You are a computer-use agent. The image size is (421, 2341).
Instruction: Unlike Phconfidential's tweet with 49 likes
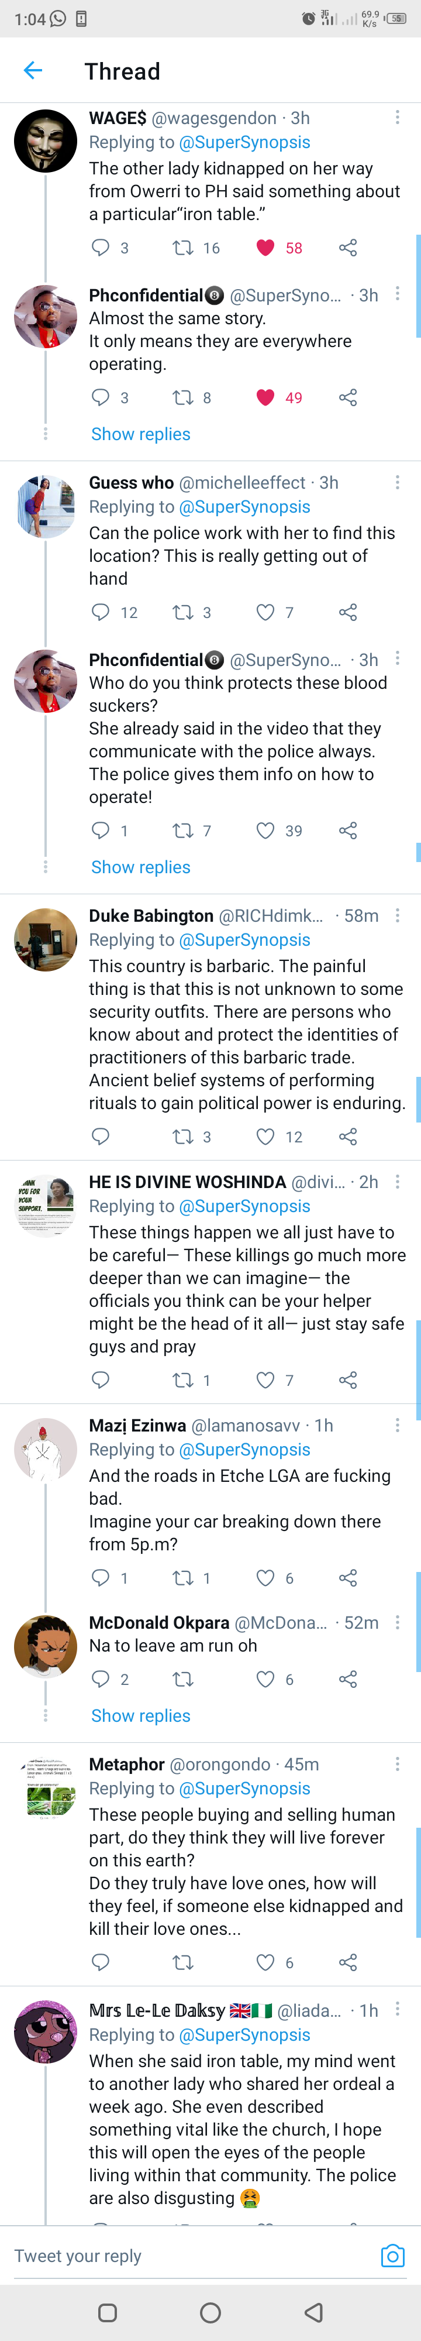click(x=265, y=397)
